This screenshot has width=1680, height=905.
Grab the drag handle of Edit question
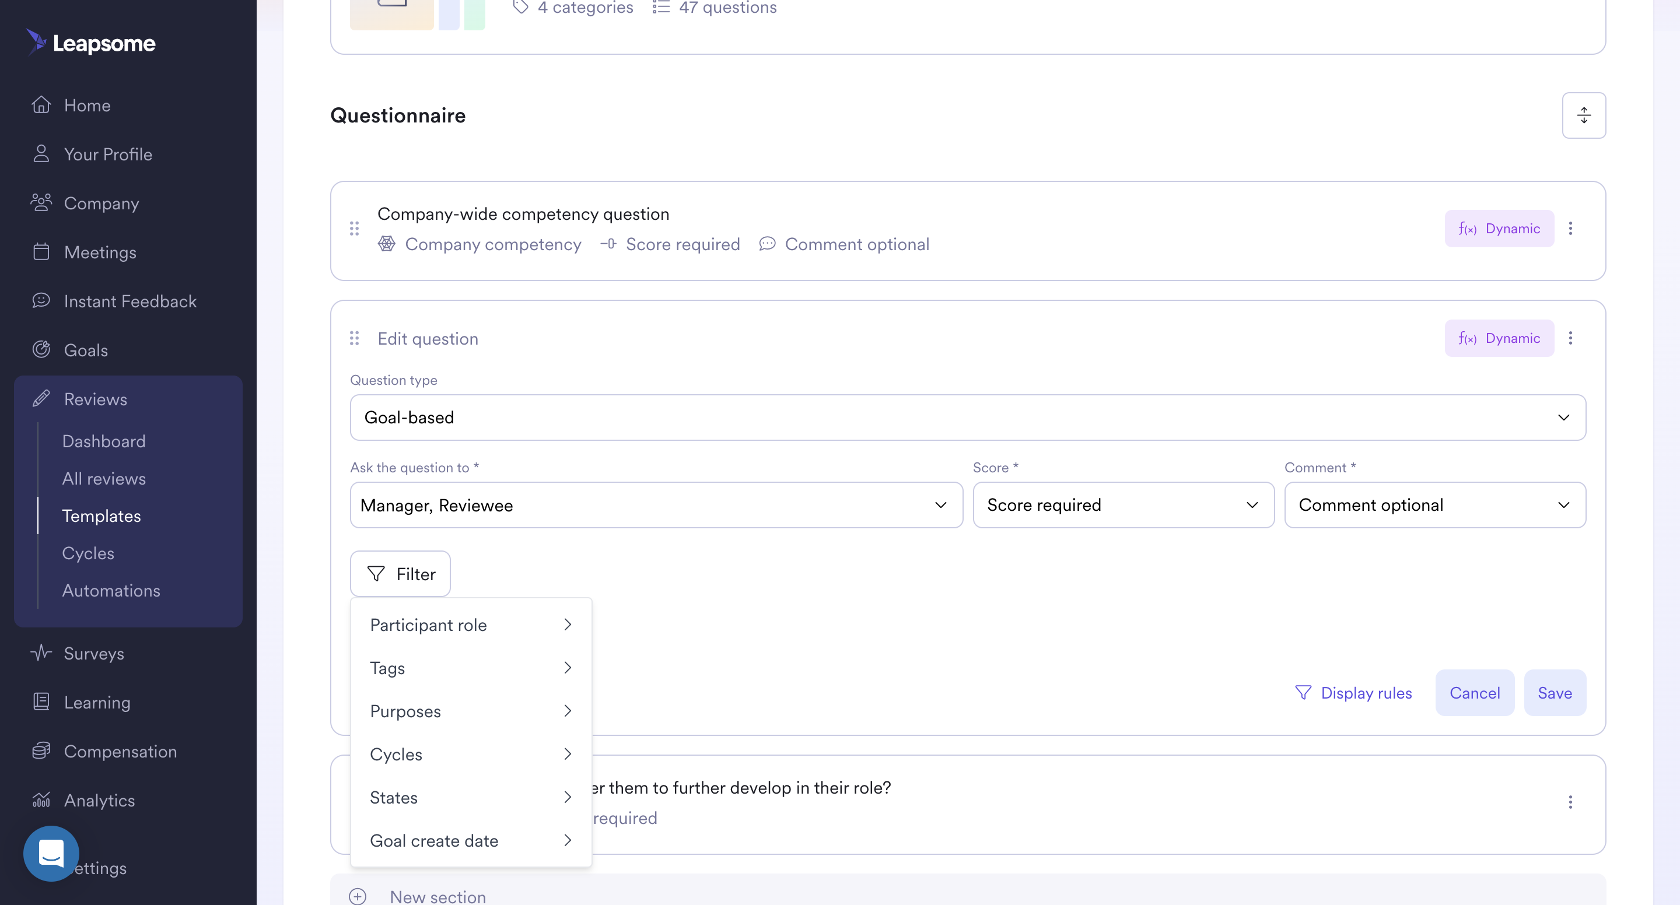pyautogui.click(x=354, y=338)
